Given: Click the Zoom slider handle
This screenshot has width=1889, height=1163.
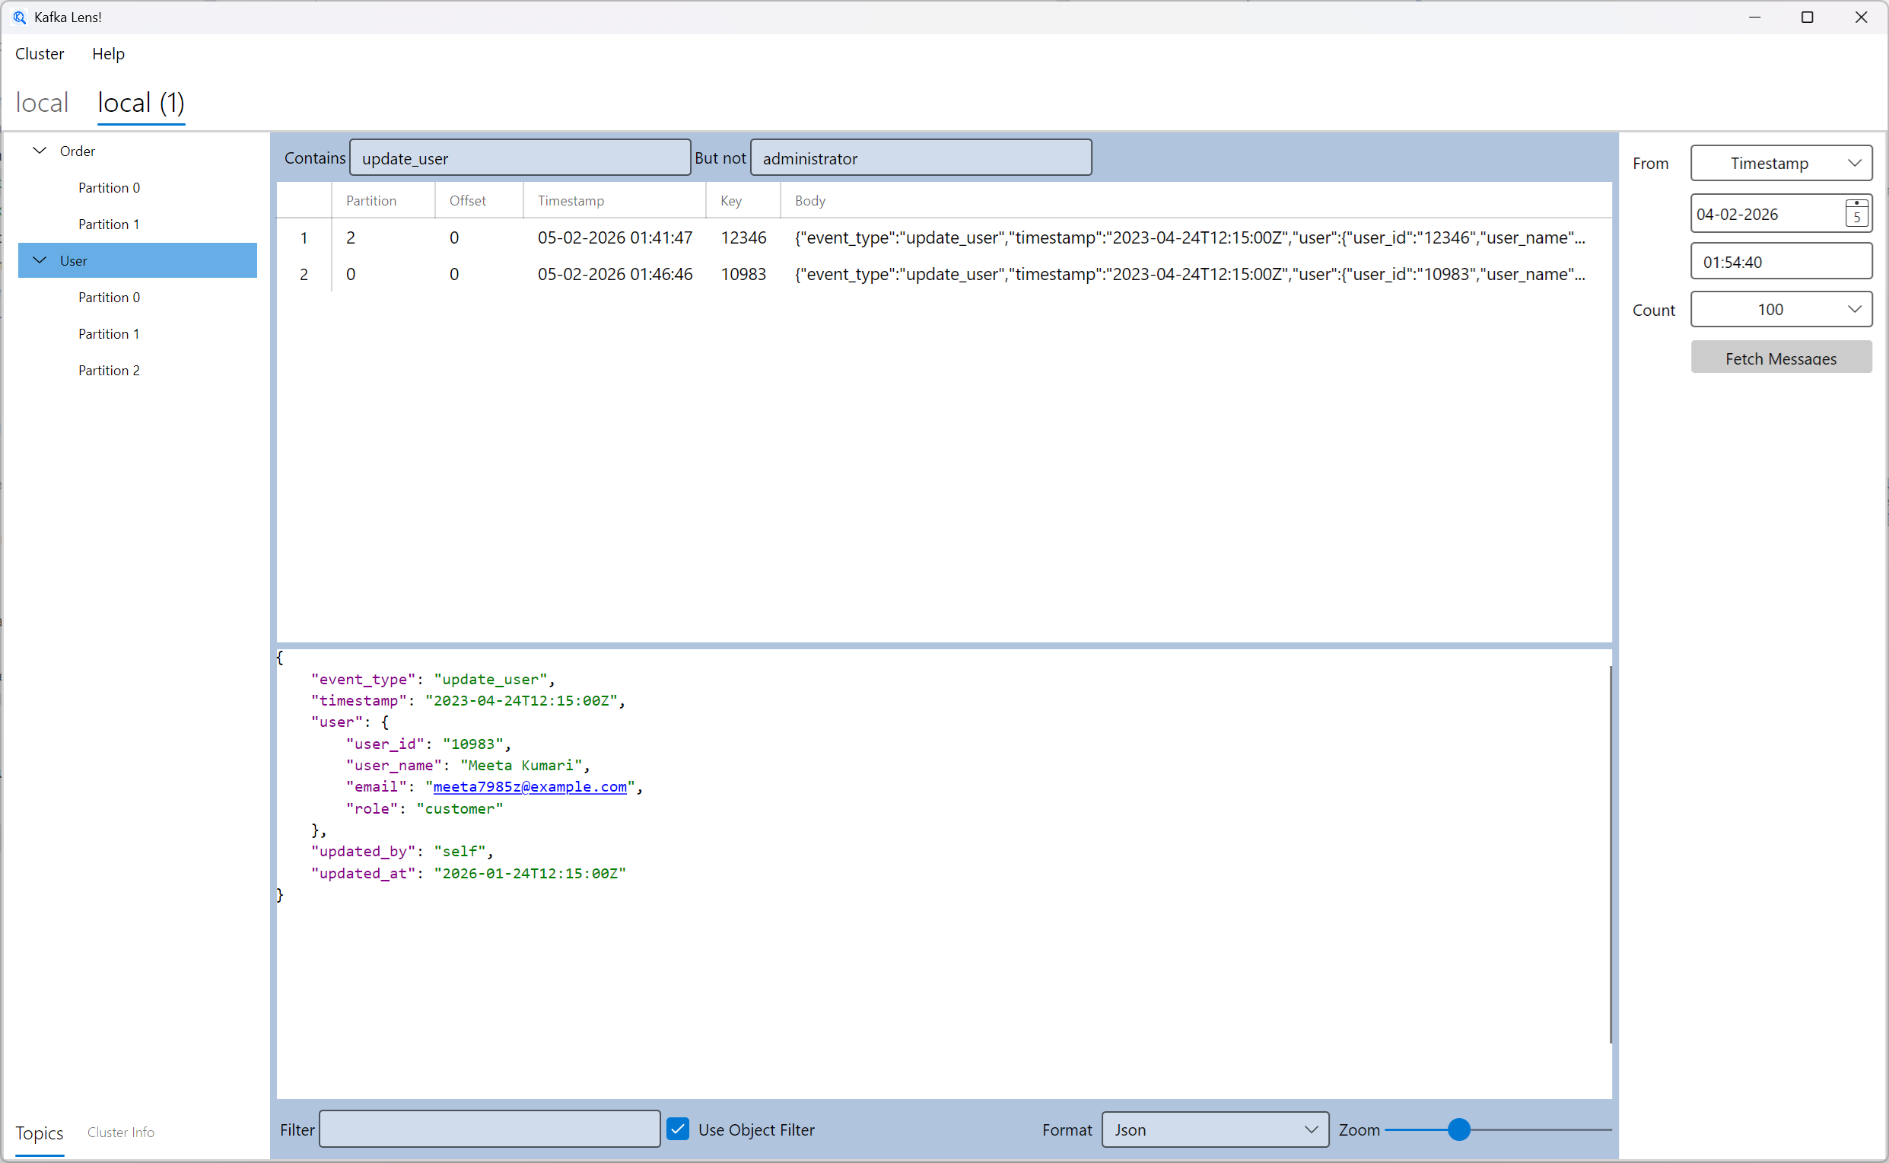Looking at the screenshot, I should pyautogui.click(x=1458, y=1130).
